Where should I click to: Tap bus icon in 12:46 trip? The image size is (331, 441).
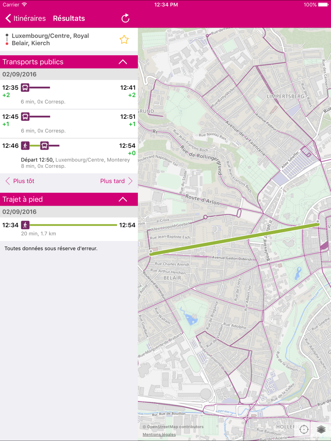(x=44, y=146)
